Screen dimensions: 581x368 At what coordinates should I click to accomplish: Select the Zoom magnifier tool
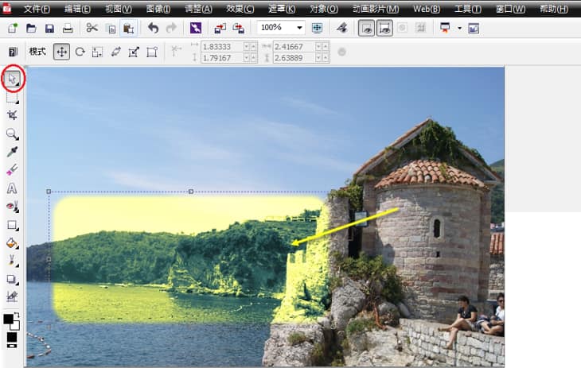[x=12, y=134]
